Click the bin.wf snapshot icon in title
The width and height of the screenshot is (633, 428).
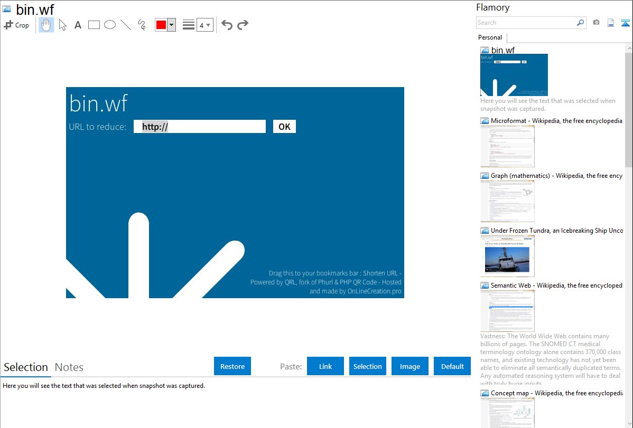click(6, 9)
